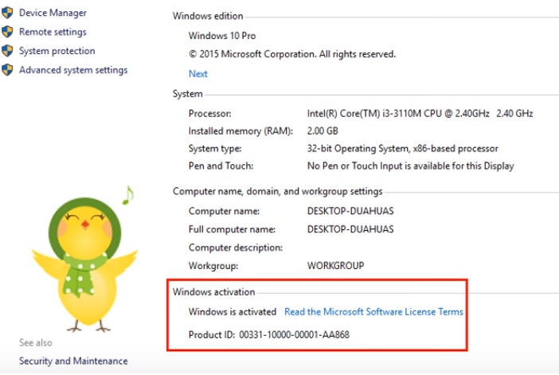The image size is (559, 375).
Task: Click the 'Computer name:' label
Action: pos(225,211)
